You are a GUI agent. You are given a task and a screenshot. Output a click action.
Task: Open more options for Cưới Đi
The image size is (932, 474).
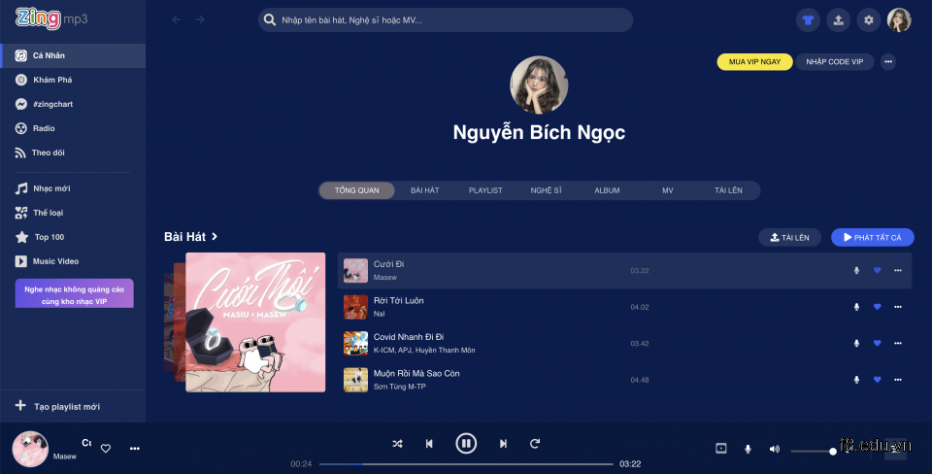click(897, 271)
